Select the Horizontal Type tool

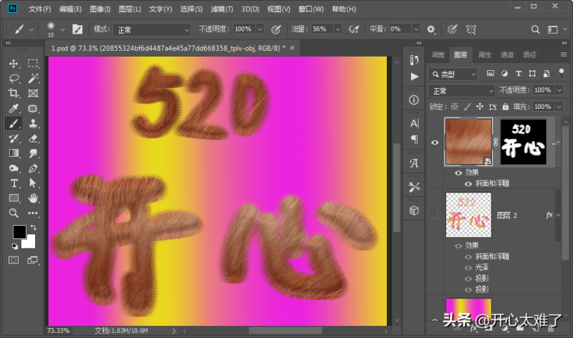[x=14, y=183]
